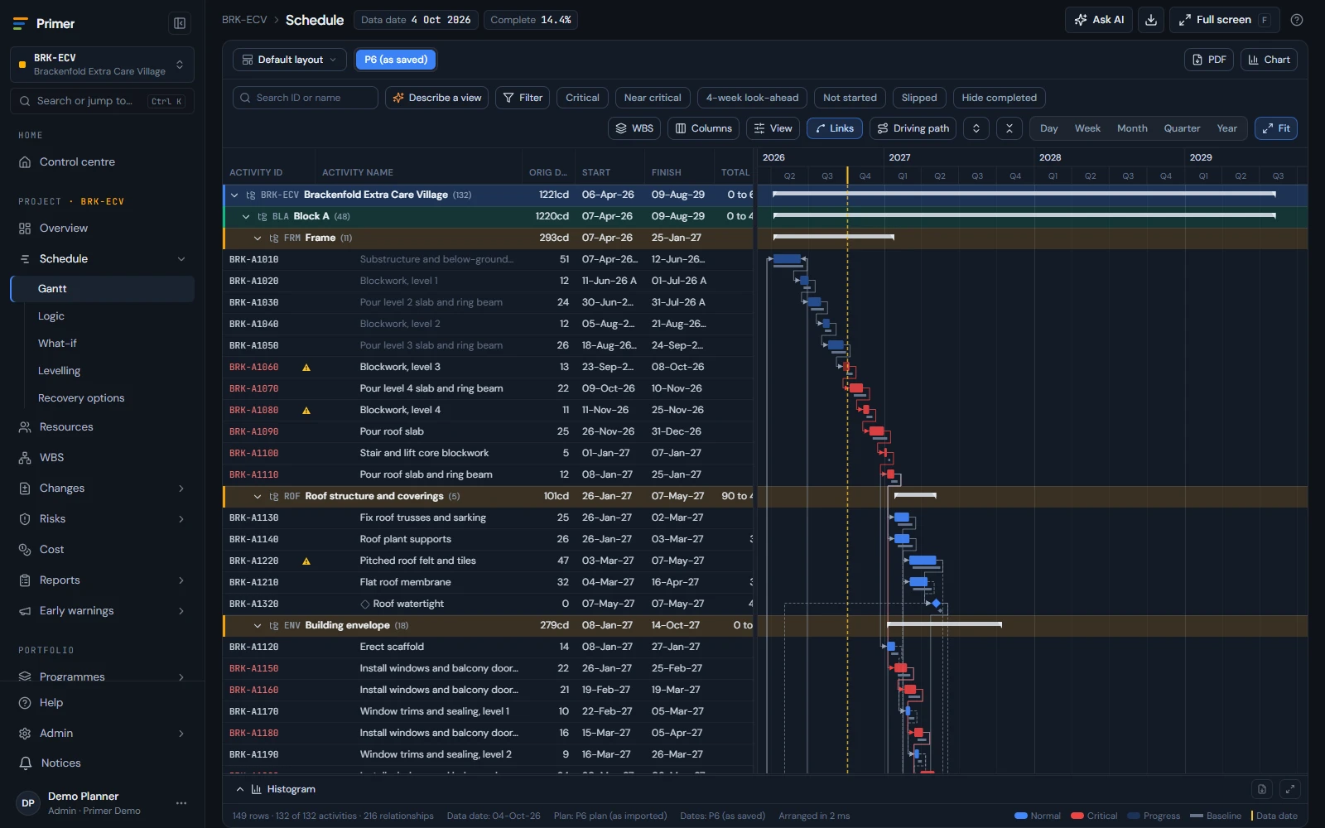The height and width of the screenshot is (828, 1325).
Task: Export schedule as PDF
Action: point(1209,60)
